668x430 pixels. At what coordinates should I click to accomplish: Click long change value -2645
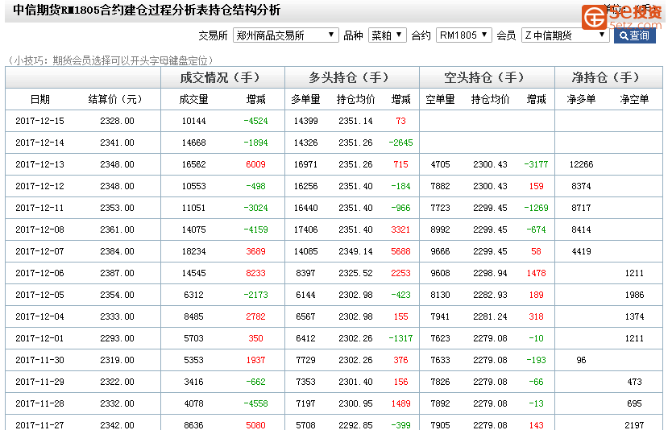pyautogui.click(x=401, y=143)
